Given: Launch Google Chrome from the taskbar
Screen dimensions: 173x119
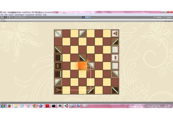Looking at the screenshot, I should (35, 106).
